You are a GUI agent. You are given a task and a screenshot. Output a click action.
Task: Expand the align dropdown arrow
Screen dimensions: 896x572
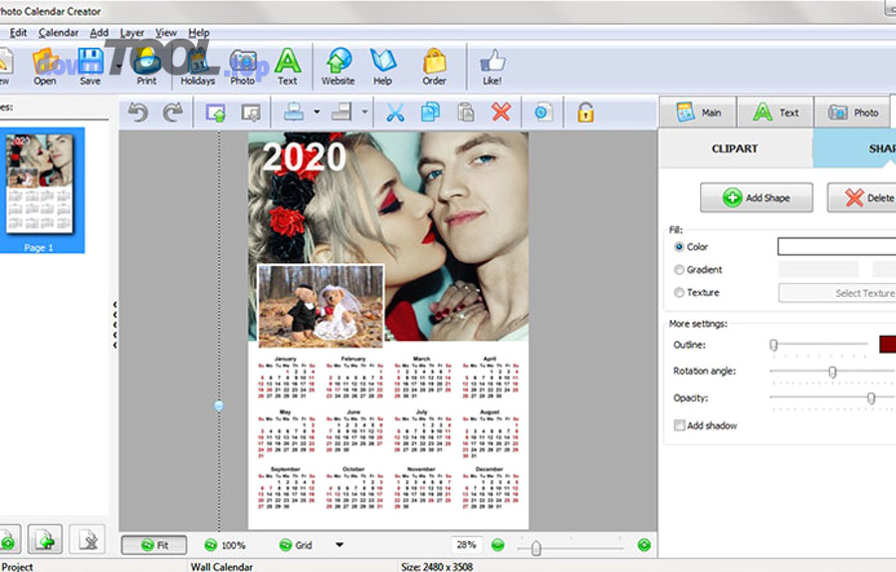click(x=317, y=113)
